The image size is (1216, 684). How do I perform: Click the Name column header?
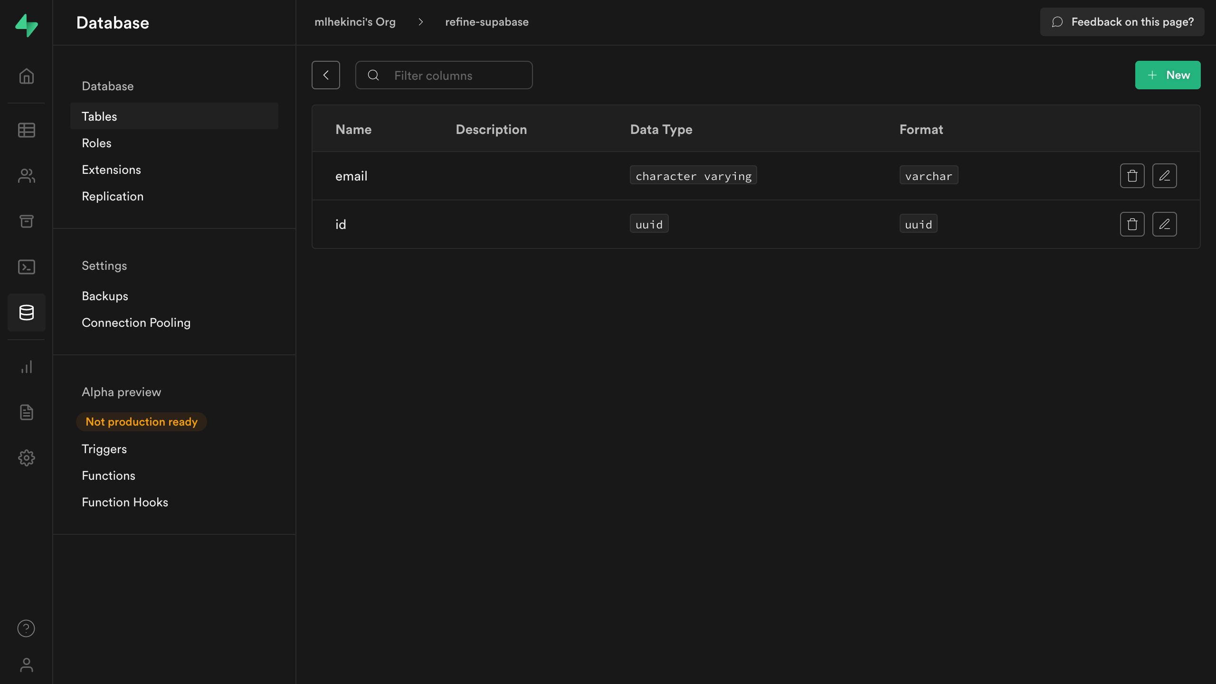(353, 129)
